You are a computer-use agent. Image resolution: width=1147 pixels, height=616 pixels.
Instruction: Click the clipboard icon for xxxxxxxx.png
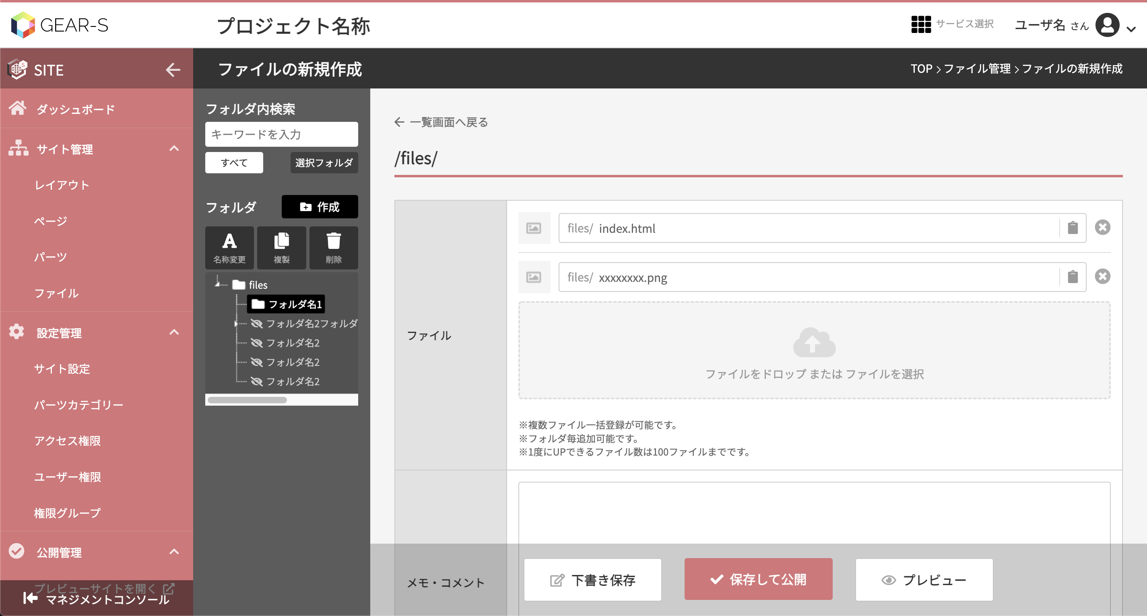1073,277
